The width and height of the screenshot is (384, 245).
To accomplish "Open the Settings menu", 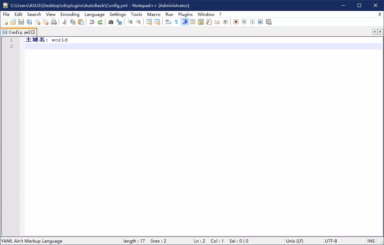I will (117, 14).
